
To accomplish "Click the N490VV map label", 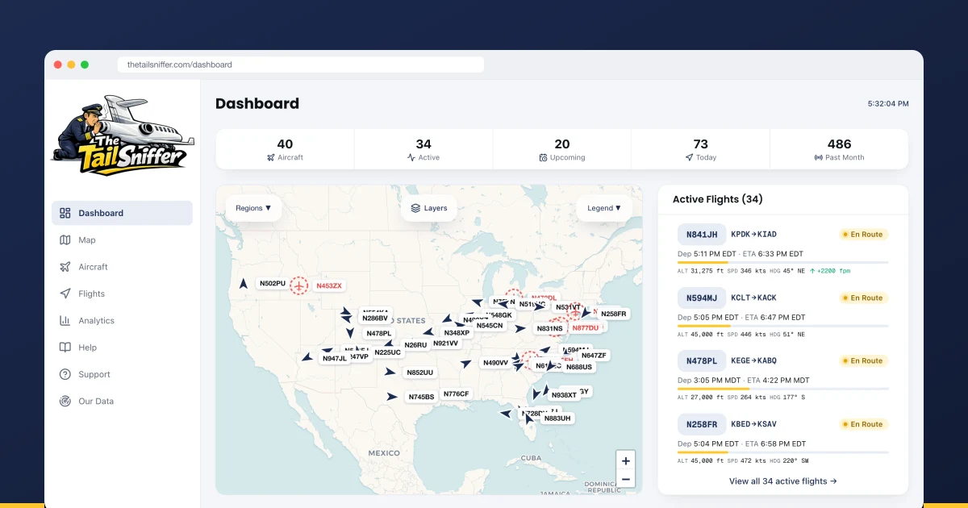I will point(495,363).
